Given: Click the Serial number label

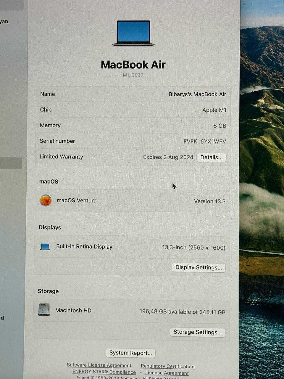Looking at the screenshot, I should pos(57,141).
